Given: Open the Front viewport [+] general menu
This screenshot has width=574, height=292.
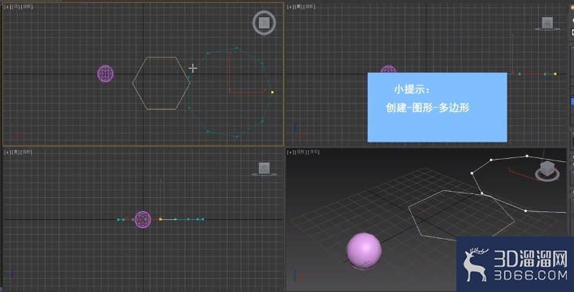Looking at the screenshot, I should [291, 6].
